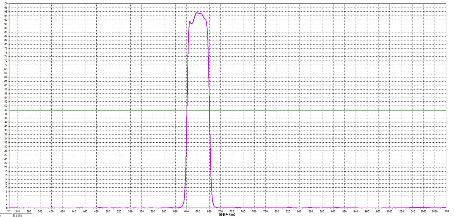This screenshot has width=455, height=217.
Task: Click the 680 label on the x-axis
Action: 209,211
